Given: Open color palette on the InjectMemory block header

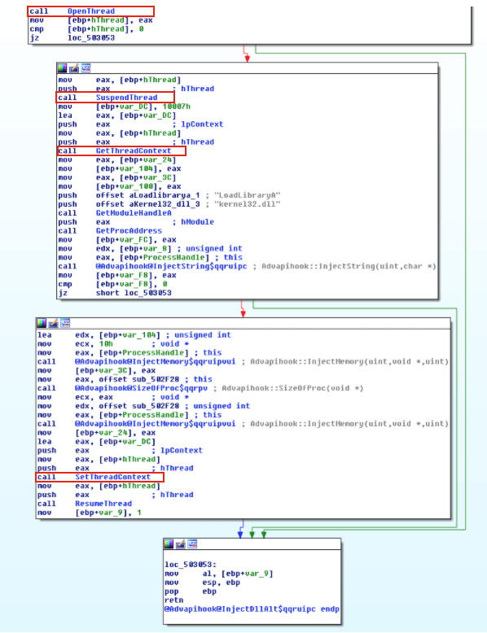Looking at the screenshot, I should (42, 323).
